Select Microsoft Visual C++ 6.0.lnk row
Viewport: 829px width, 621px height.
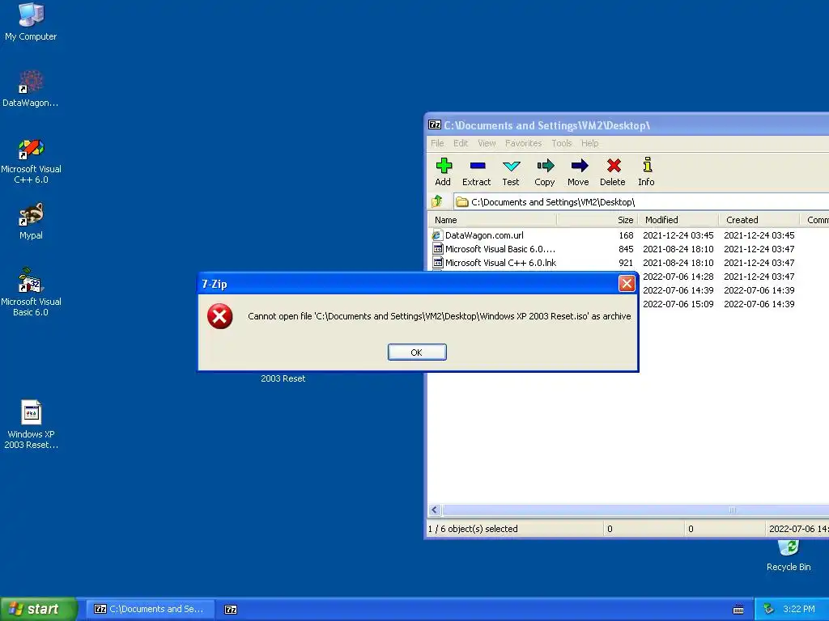[x=628, y=263]
